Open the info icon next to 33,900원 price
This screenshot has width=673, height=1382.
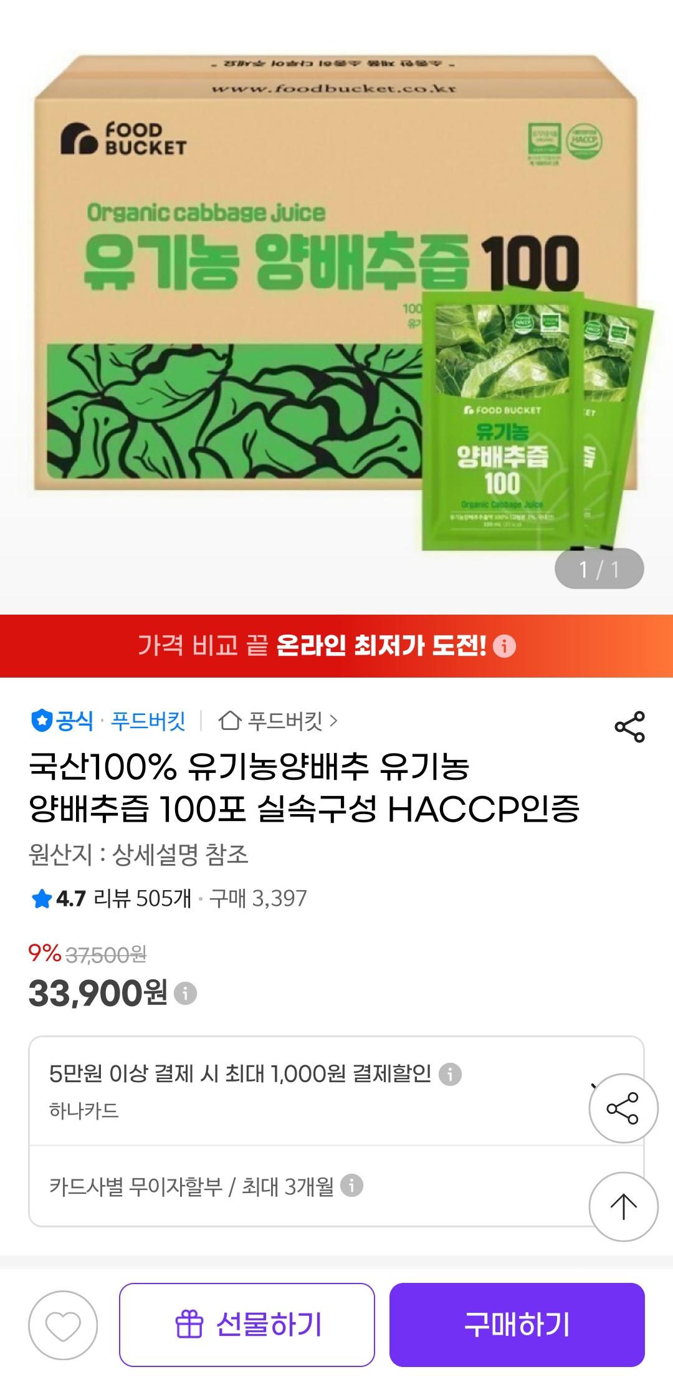(185, 992)
